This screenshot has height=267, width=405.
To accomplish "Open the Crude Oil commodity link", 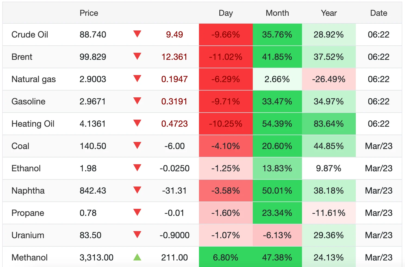I will (x=30, y=35).
